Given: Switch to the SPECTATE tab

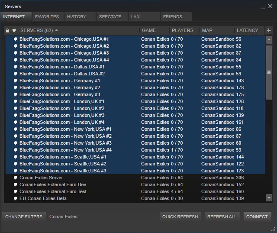Looking at the screenshot, I should (x=112, y=17).
